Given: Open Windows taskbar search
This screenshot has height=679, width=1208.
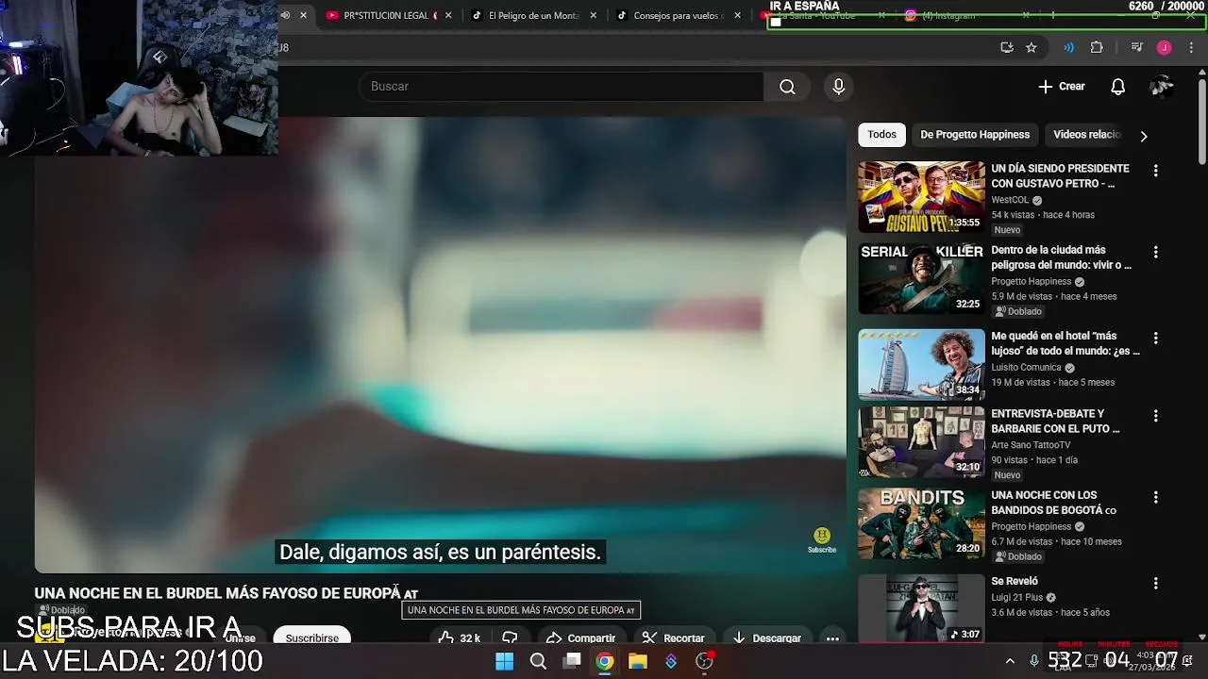Looking at the screenshot, I should (x=538, y=661).
